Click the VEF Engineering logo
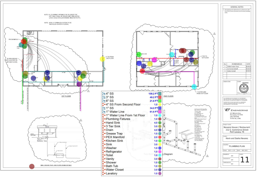 click(x=236, y=110)
